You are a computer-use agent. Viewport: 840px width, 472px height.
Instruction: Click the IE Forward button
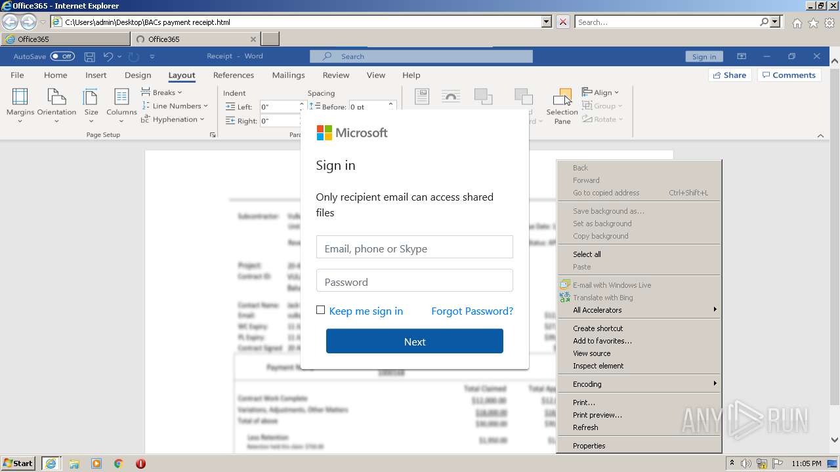(28, 22)
